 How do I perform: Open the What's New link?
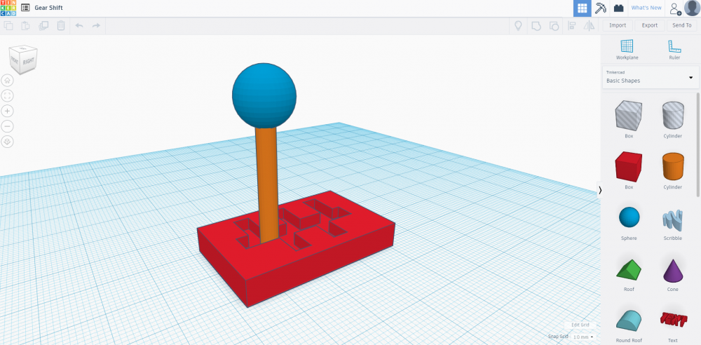[646, 8]
